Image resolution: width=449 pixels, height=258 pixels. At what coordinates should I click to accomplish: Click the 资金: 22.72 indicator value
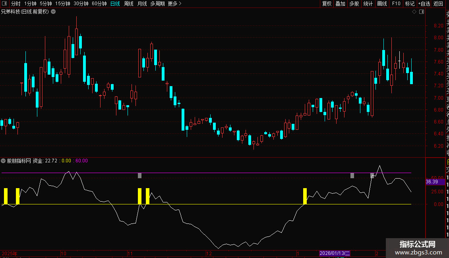(45, 161)
